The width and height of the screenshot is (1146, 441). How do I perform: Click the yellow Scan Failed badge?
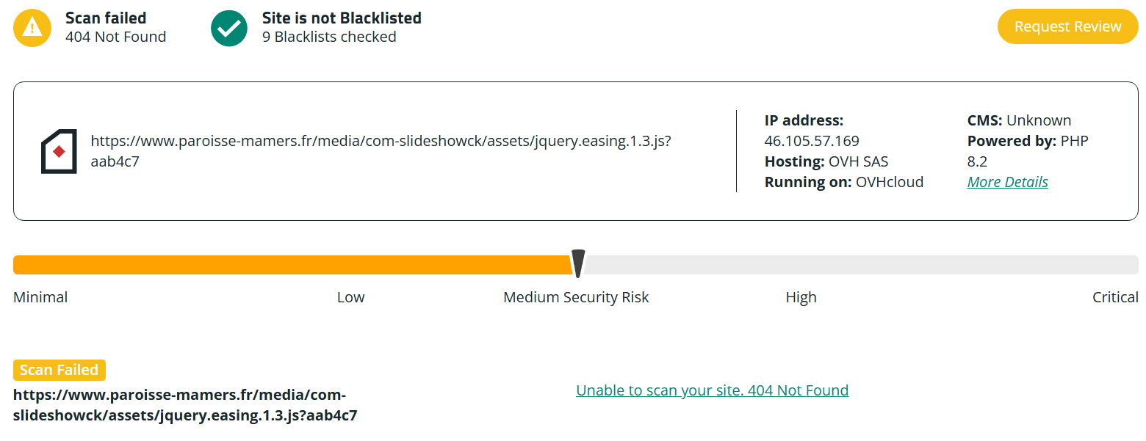click(x=60, y=370)
